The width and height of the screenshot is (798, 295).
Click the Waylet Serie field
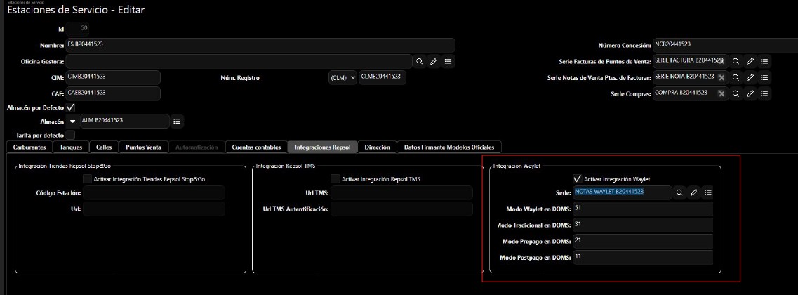(621, 192)
